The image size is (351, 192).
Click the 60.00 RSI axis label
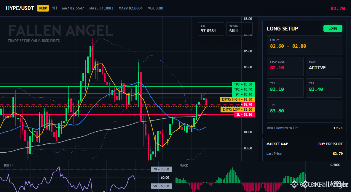pyautogui.click(x=165, y=178)
